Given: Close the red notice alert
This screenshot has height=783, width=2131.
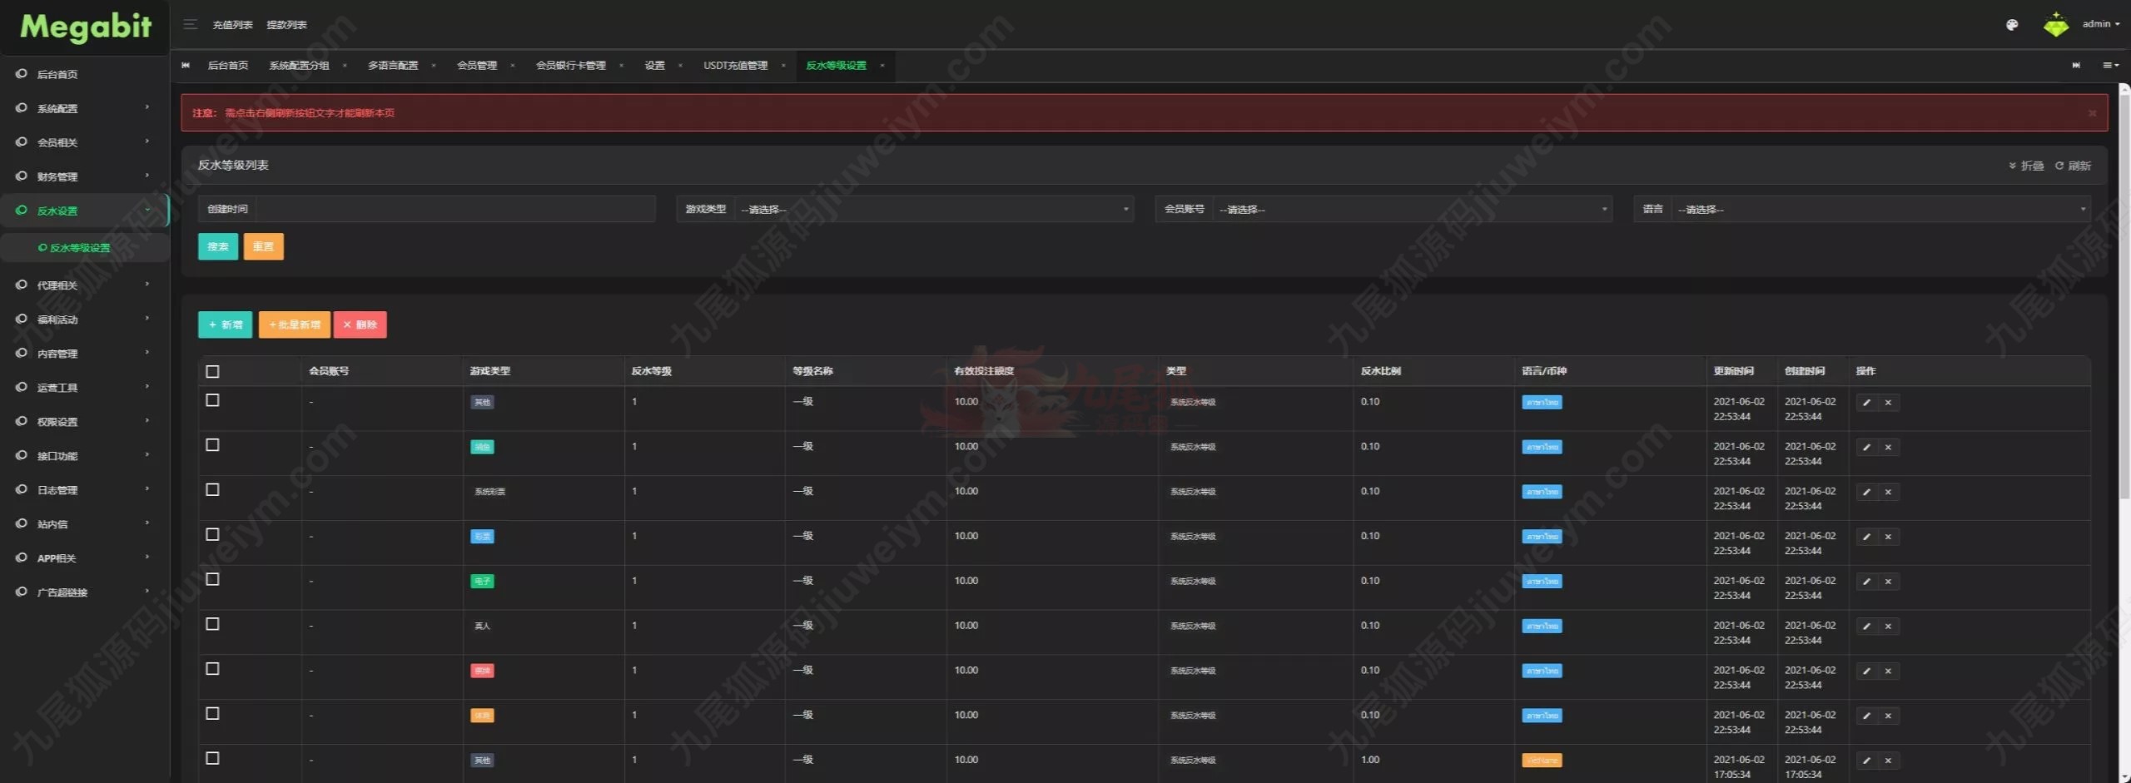Looking at the screenshot, I should [2092, 113].
